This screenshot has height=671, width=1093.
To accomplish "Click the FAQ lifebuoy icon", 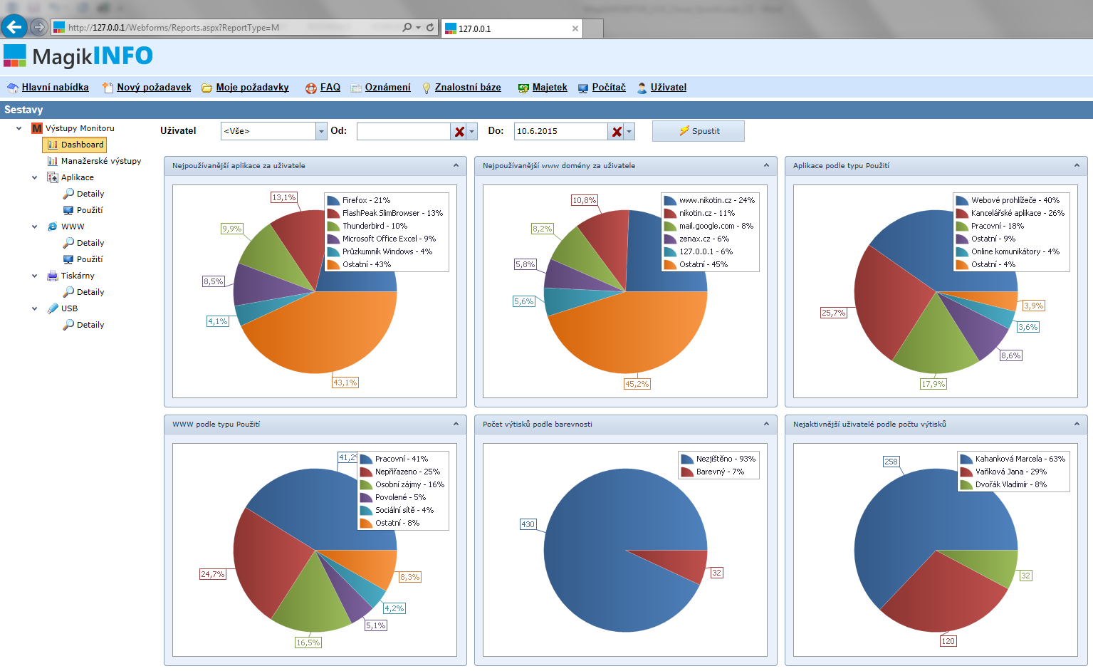I will (311, 88).
